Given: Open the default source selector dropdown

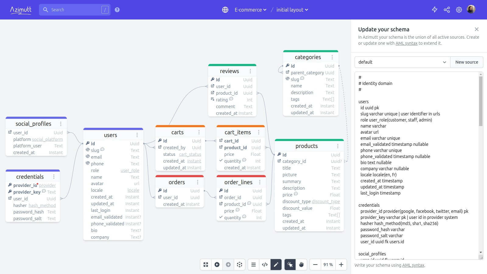Looking at the screenshot, I should pos(402,62).
